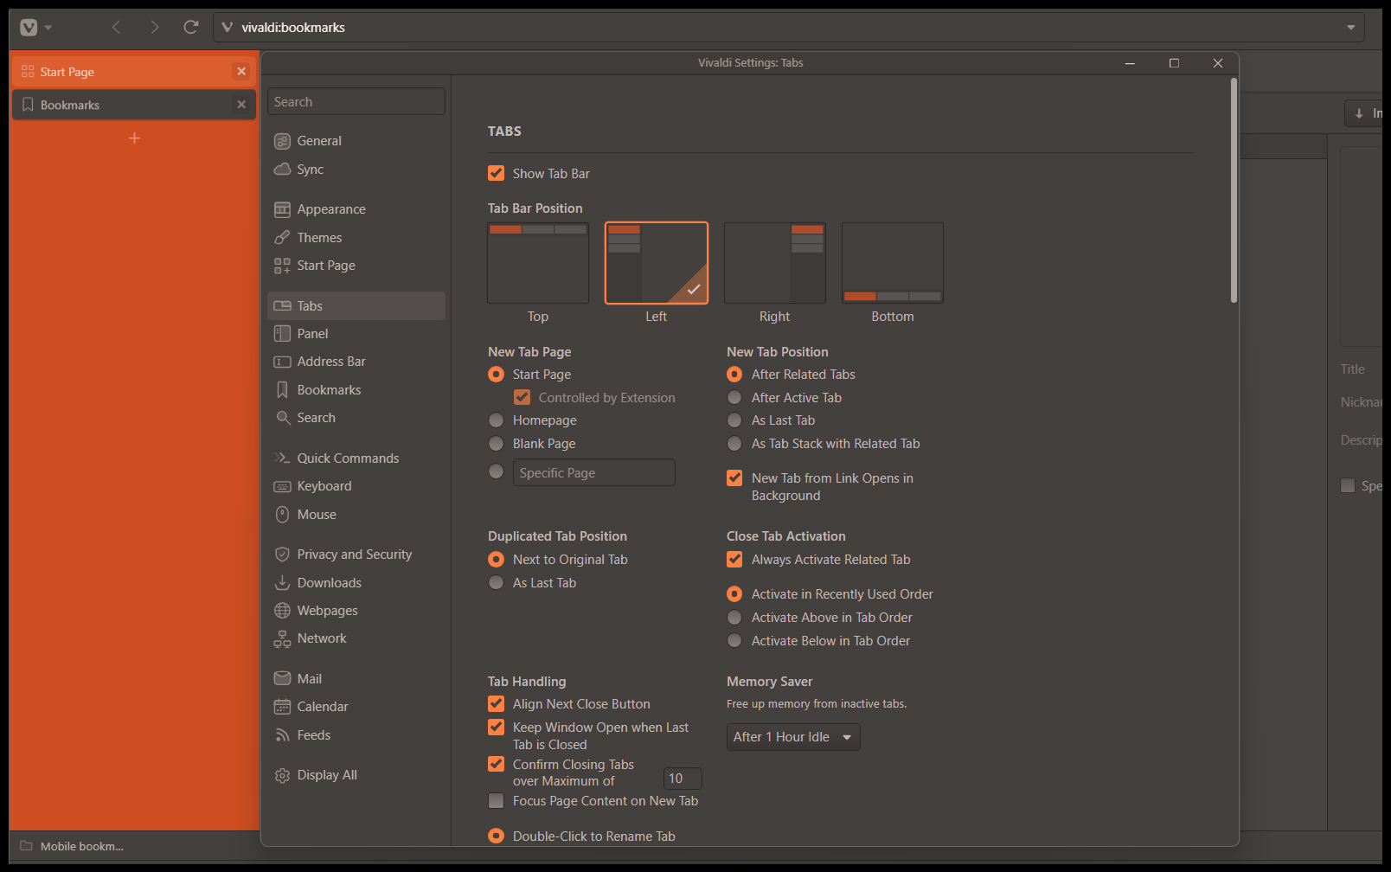Go forward with the browser forward arrow
The height and width of the screenshot is (872, 1391).
point(154,28)
